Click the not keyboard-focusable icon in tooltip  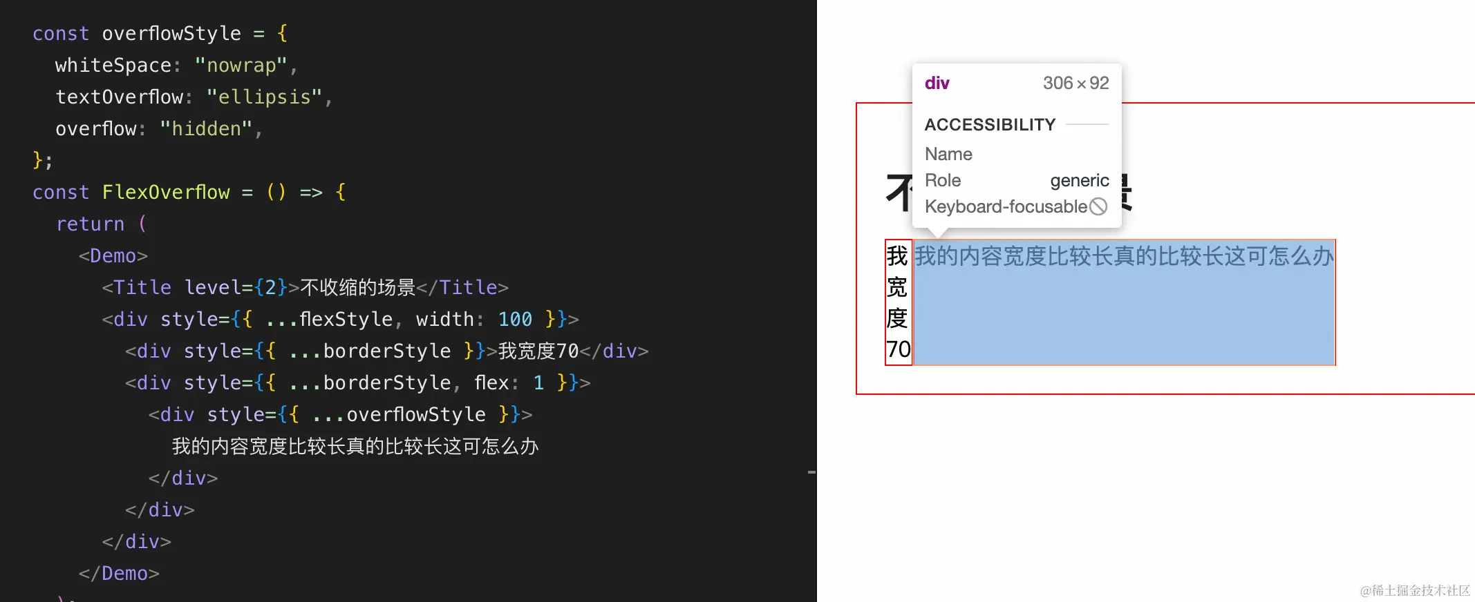coord(1098,206)
